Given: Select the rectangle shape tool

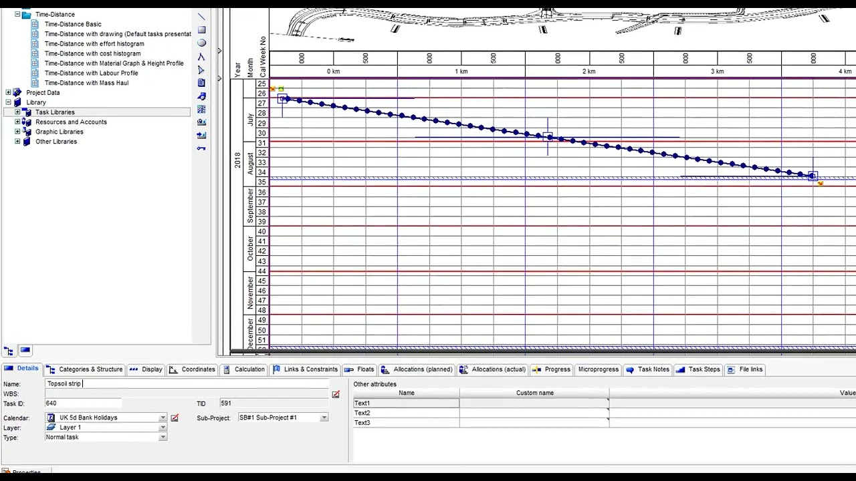Looking at the screenshot, I should point(201,30).
